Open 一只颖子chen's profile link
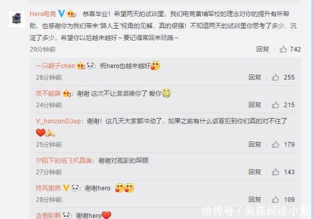Viewport: 313px width, 219px height. coord(55,66)
